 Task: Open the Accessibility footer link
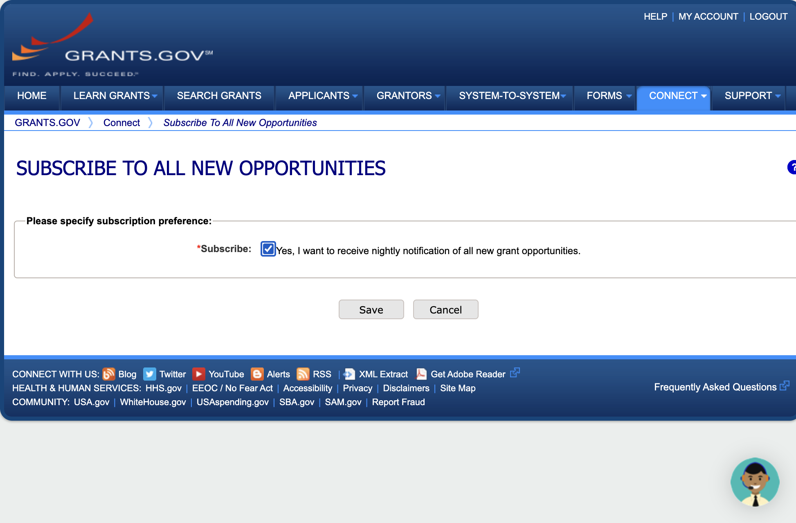(308, 388)
